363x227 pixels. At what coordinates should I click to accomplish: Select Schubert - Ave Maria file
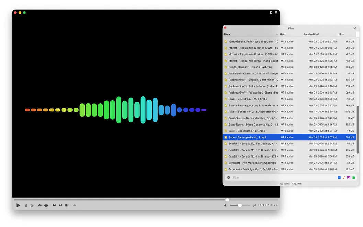point(289,163)
